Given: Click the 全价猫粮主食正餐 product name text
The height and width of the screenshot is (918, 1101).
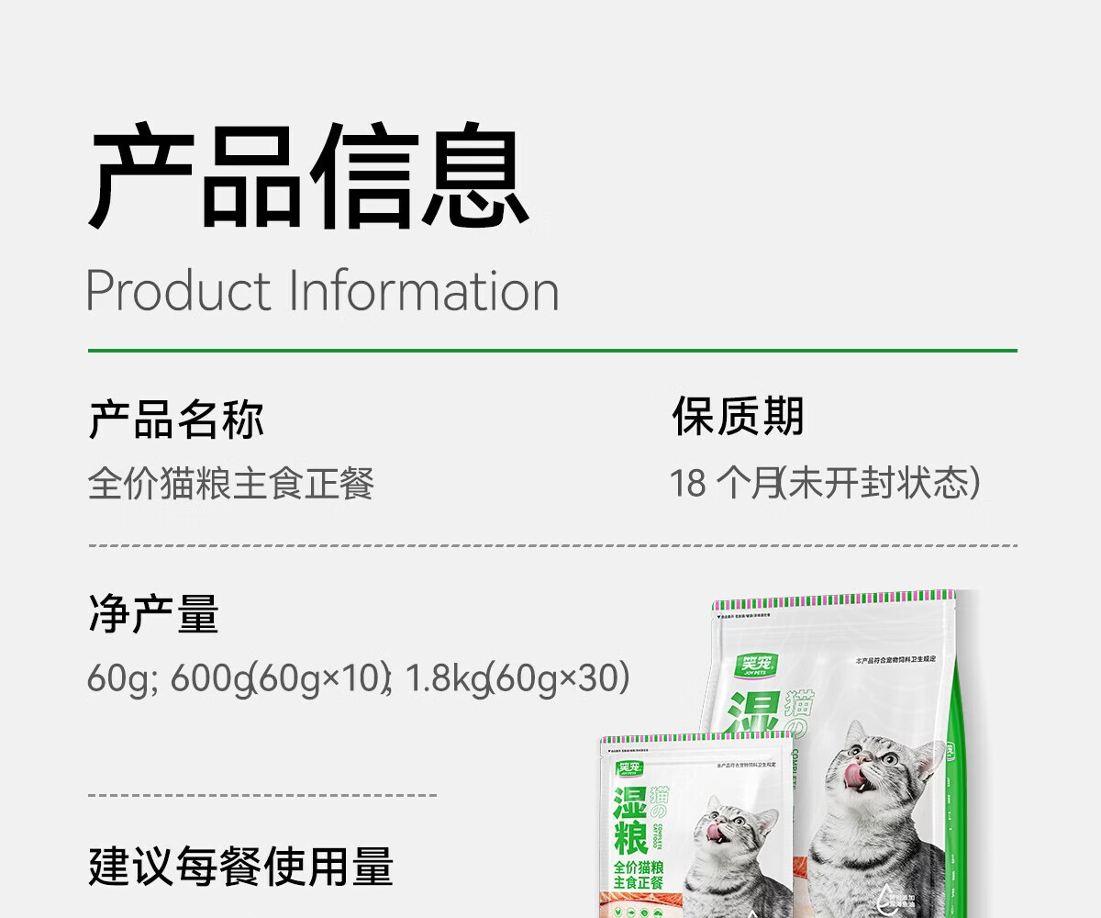Looking at the screenshot, I should pyautogui.click(x=230, y=483).
